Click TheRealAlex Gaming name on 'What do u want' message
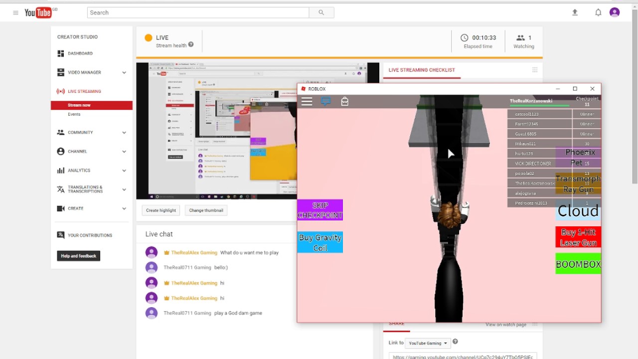This screenshot has width=638, height=359. [x=194, y=253]
